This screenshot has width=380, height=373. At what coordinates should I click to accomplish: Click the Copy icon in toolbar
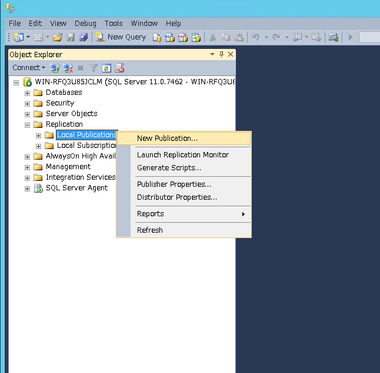226,37
